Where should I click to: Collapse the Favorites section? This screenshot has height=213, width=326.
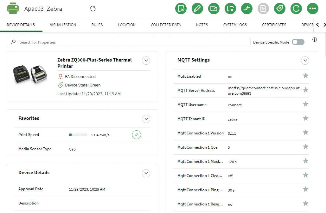pyautogui.click(x=146, y=119)
